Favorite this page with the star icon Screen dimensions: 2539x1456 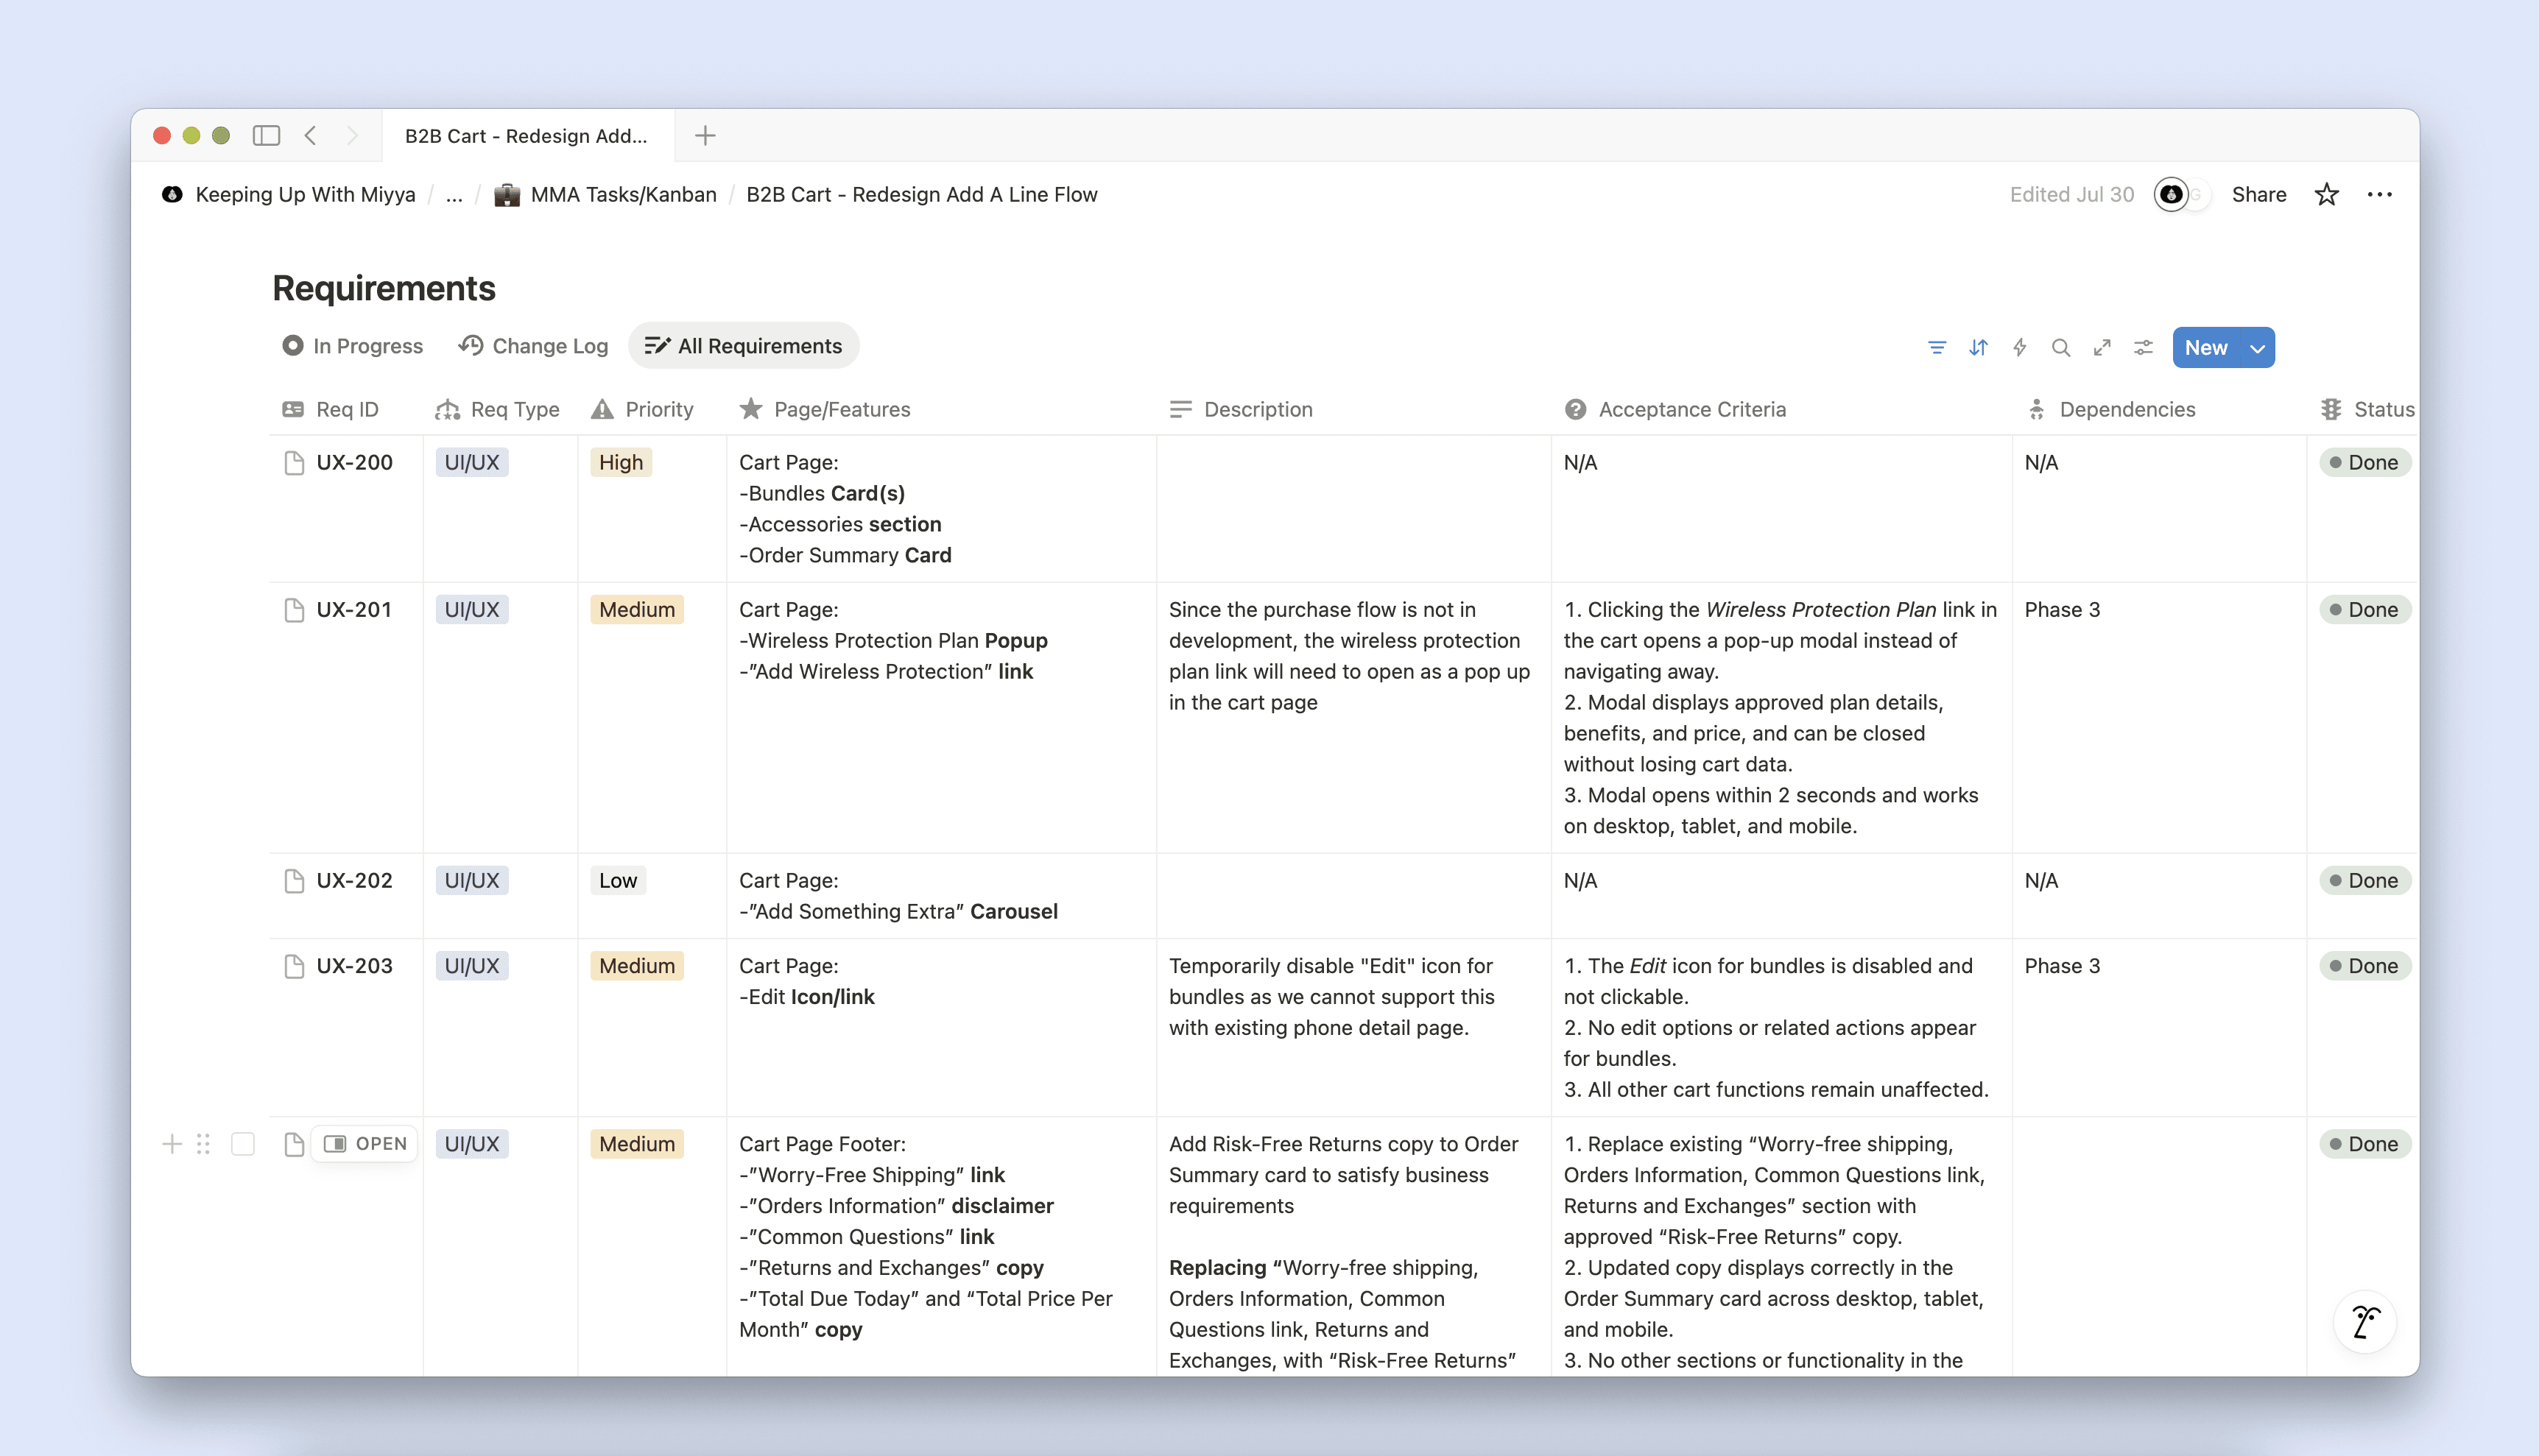(2327, 194)
